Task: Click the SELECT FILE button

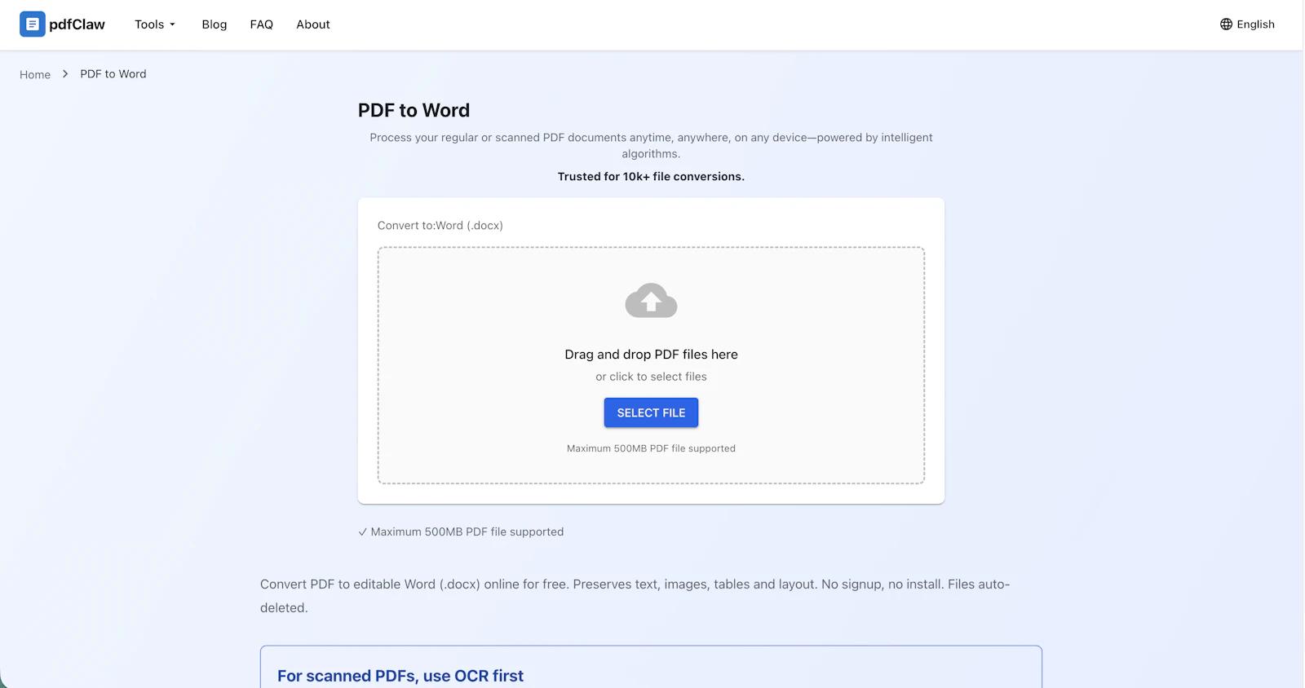Action: click(651, 412)
